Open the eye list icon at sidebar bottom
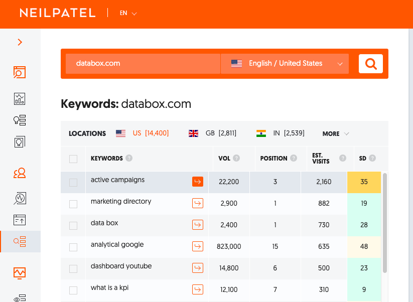Image resolution: width=413 pixels, height=302 pixels. tap(20, 298)
